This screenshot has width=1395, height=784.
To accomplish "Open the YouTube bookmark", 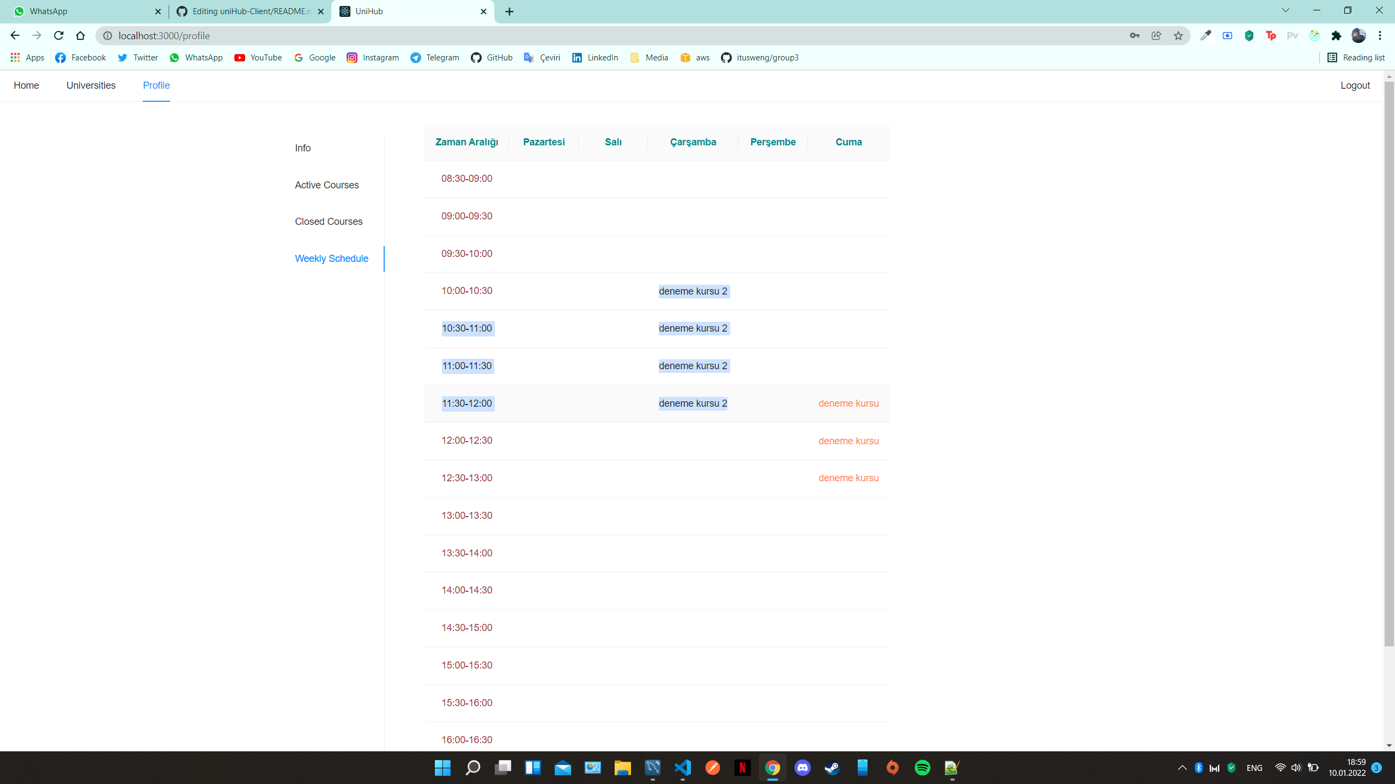I will coord(258,57).
